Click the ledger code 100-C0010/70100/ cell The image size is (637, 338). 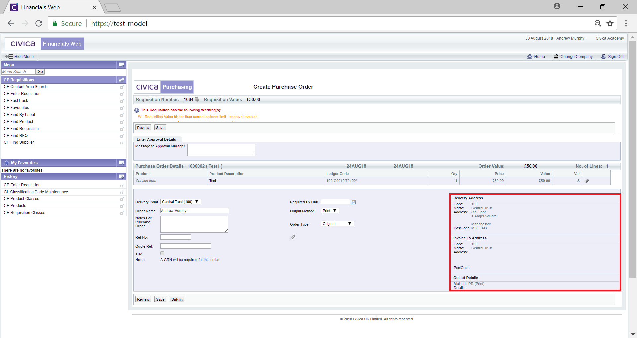point(376,181)
